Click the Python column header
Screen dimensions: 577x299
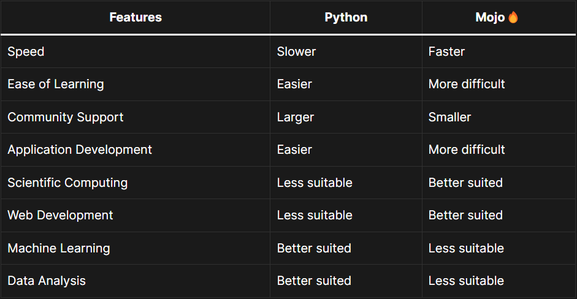(x=346, y=17)
